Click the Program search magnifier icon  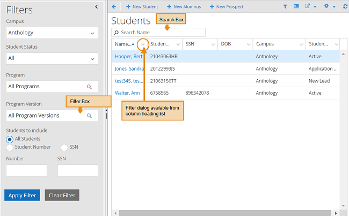click(90, 86)
